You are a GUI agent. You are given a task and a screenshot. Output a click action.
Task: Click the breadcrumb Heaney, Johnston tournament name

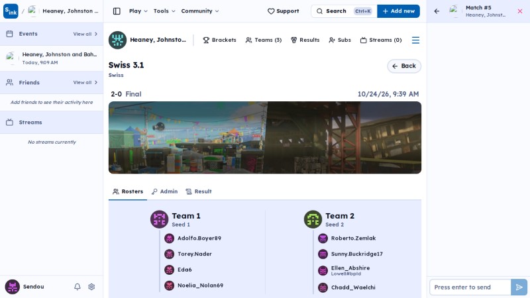click(70, 11)
